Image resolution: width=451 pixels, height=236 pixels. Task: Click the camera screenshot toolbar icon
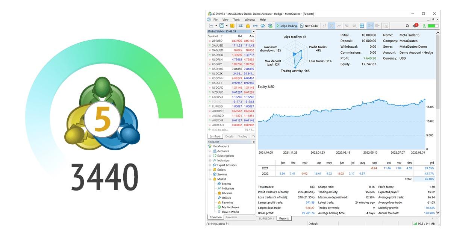pos(386,26)
